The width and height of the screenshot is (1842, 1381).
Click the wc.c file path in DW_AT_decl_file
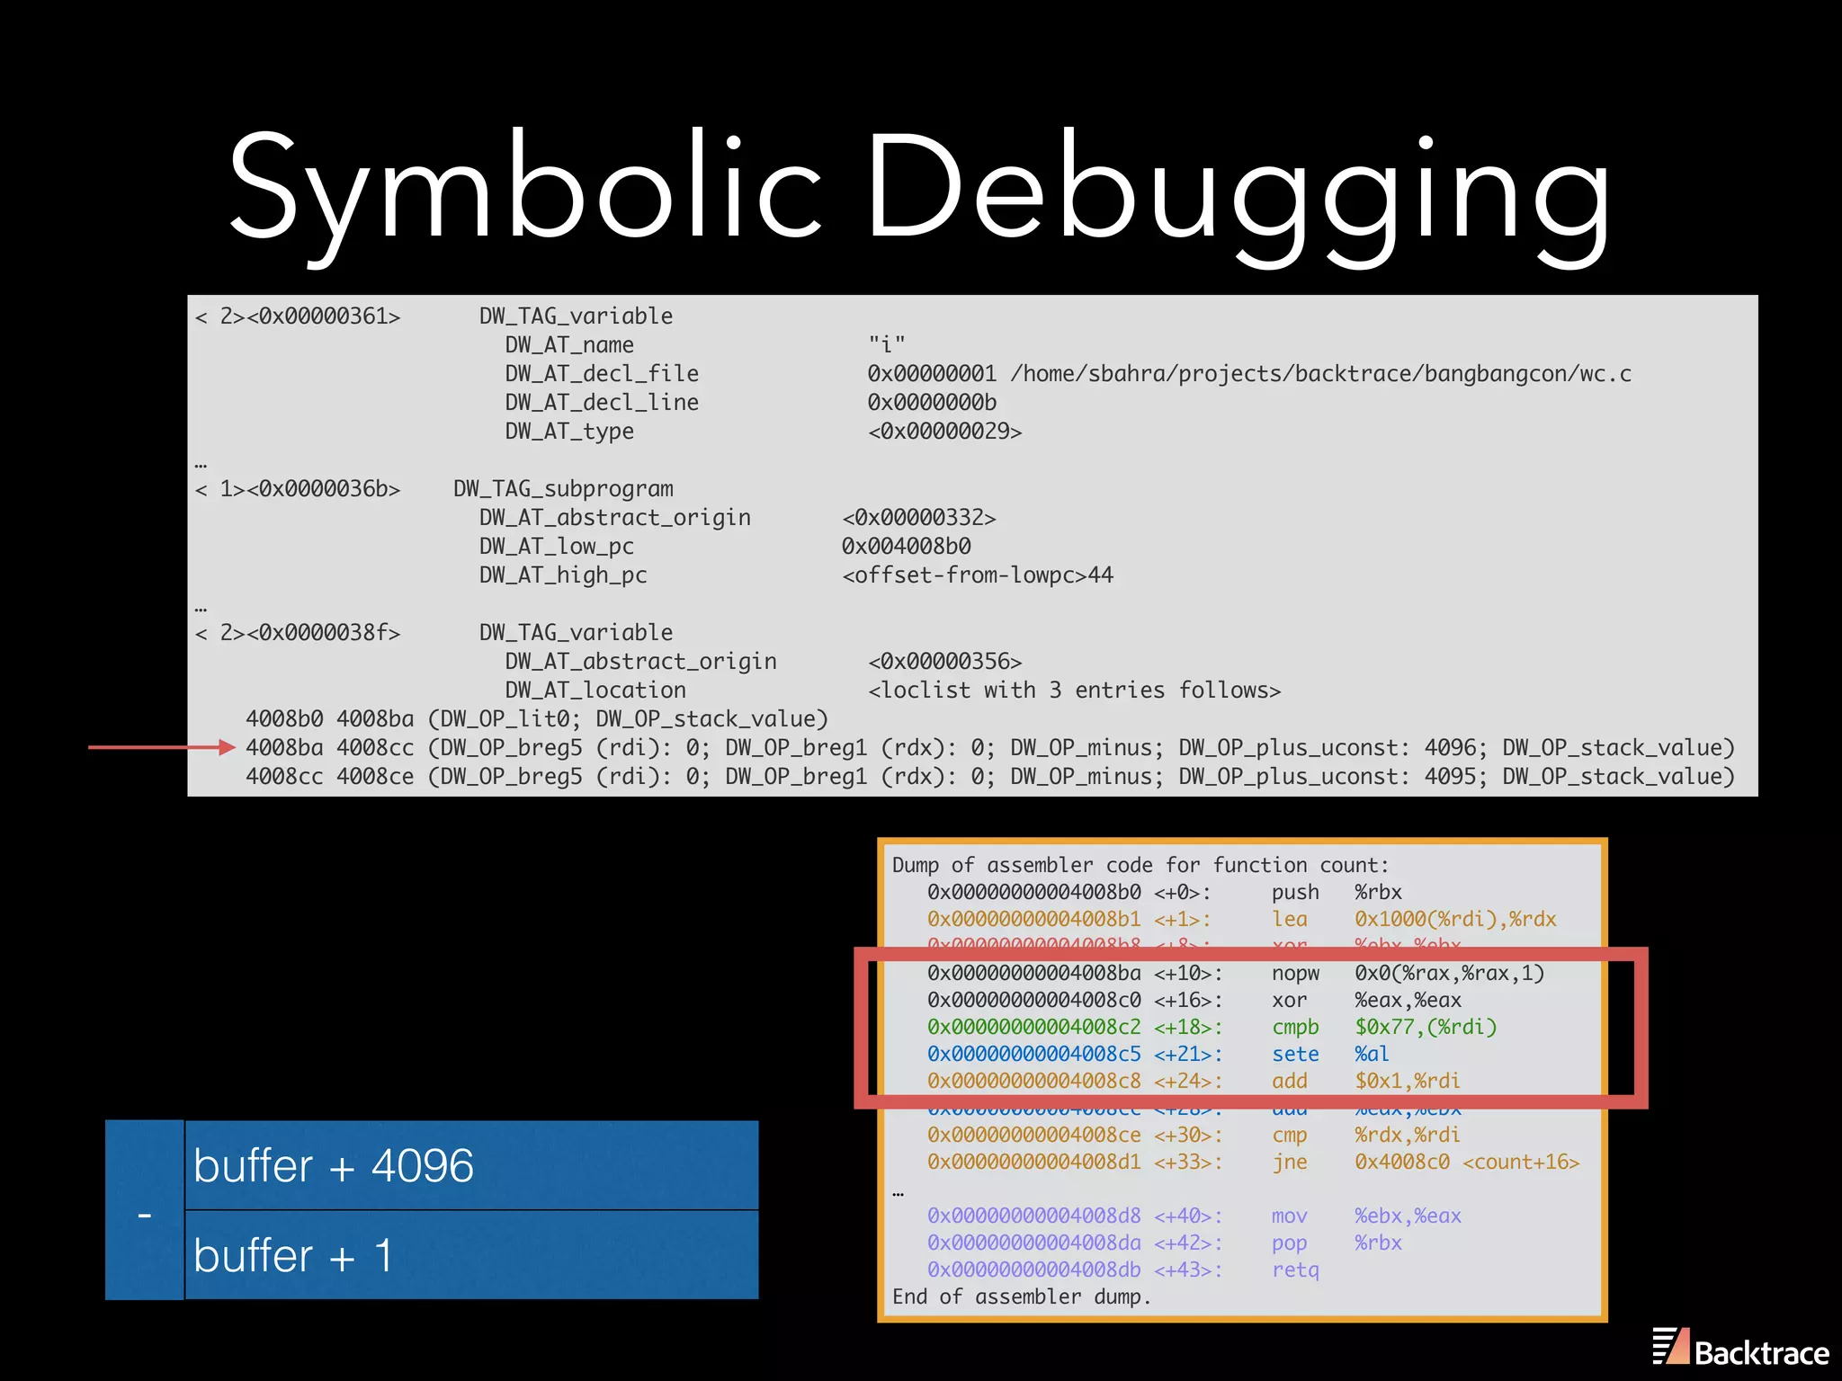(x=1320, y=374)
